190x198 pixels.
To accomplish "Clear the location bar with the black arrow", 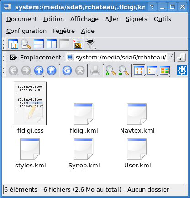I will tap(13, 58).
